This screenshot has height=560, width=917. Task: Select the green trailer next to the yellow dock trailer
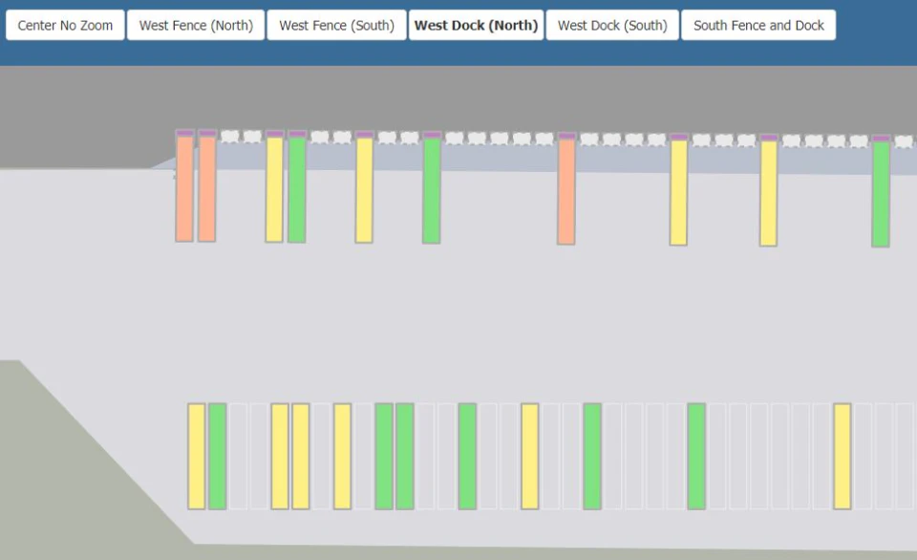click(x=296, y=188)
